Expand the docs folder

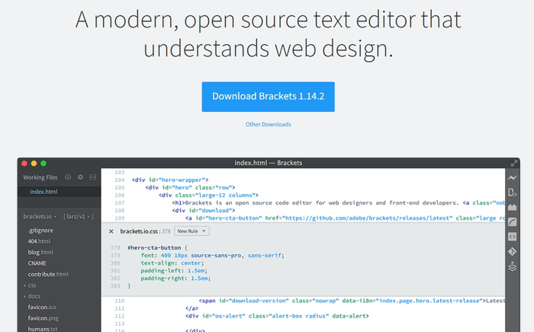point(33,295)
